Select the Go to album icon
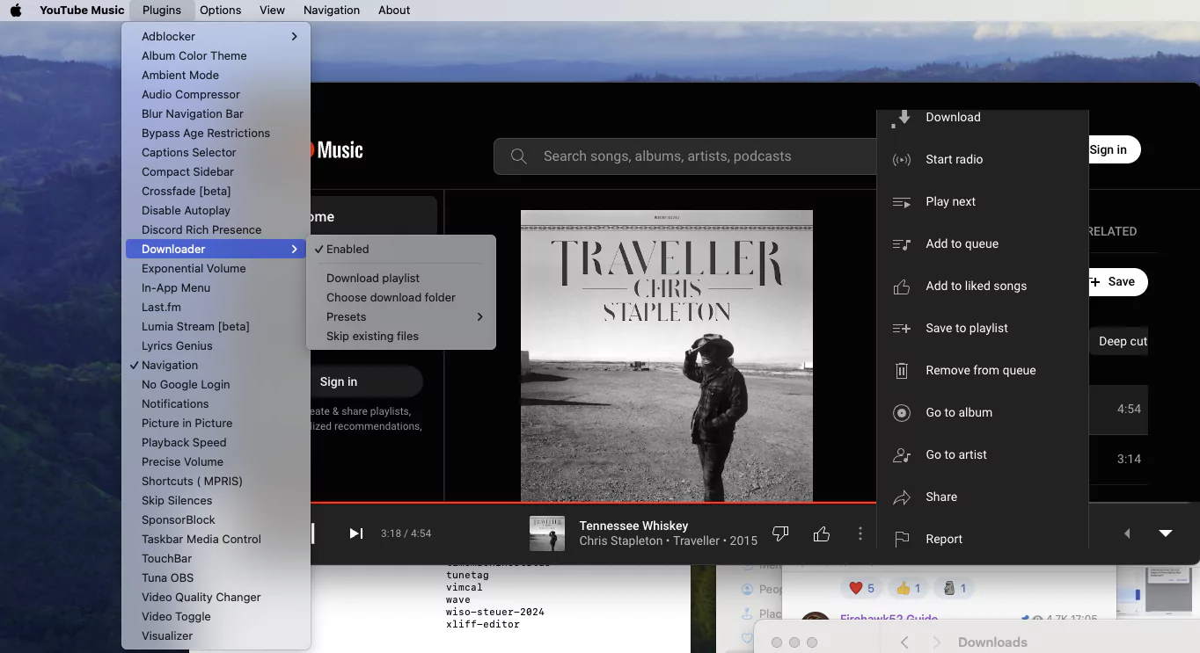1200x653 pixels. pyautogui.click(x=901, y=412)
